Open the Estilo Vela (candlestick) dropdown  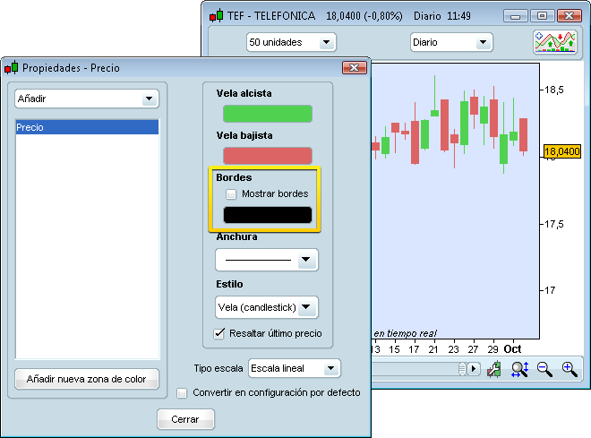[267, 307]
